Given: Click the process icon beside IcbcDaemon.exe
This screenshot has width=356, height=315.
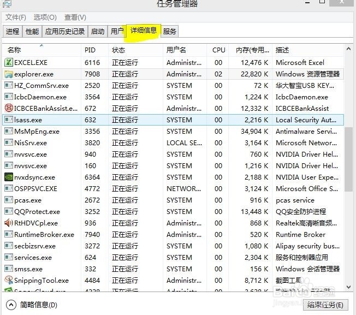Looking at the screenshot, I should pos(9,97).
